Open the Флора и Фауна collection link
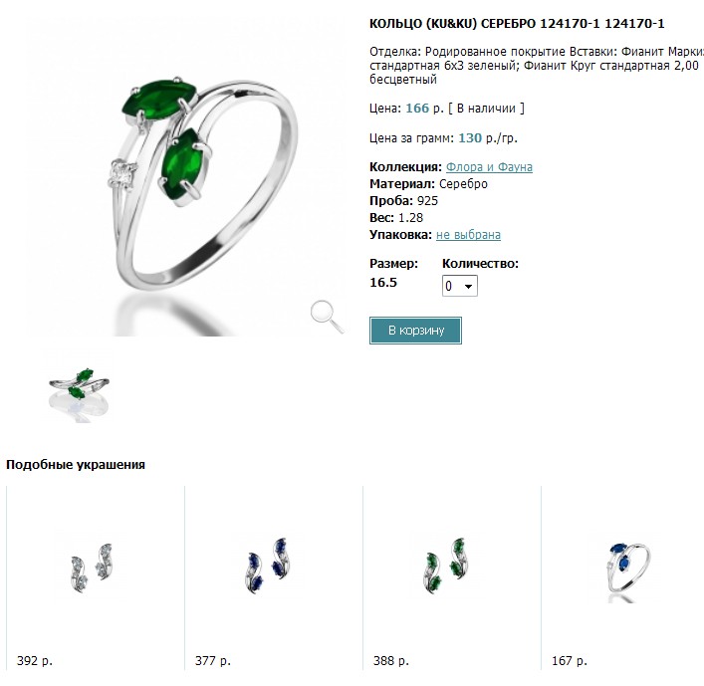Image resolution: width=704 pixels, height=686 pixels. click(489, 167)
